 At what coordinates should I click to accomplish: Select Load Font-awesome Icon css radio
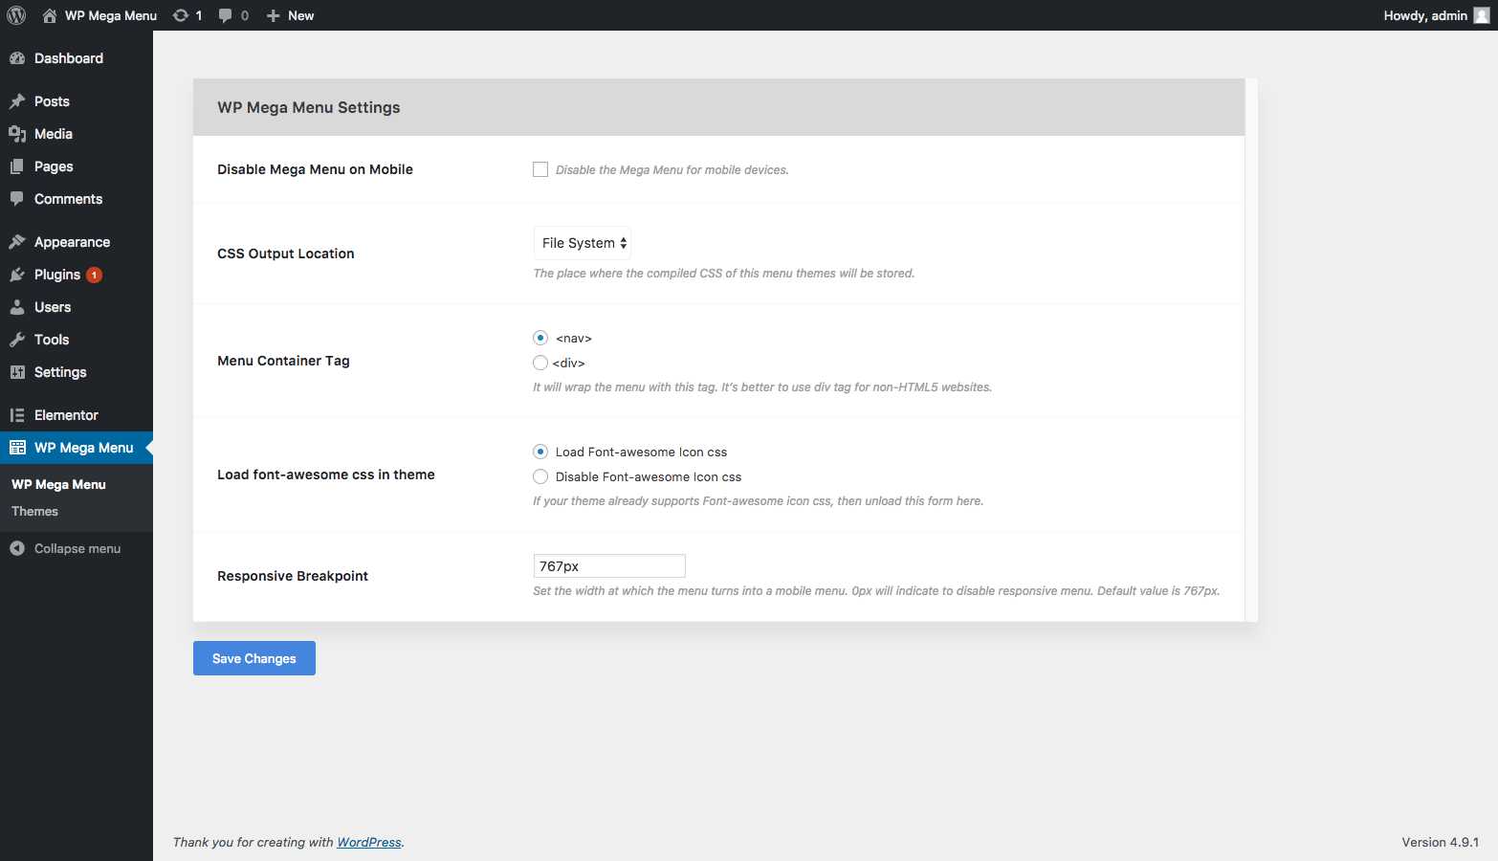(x=540, y=452)
